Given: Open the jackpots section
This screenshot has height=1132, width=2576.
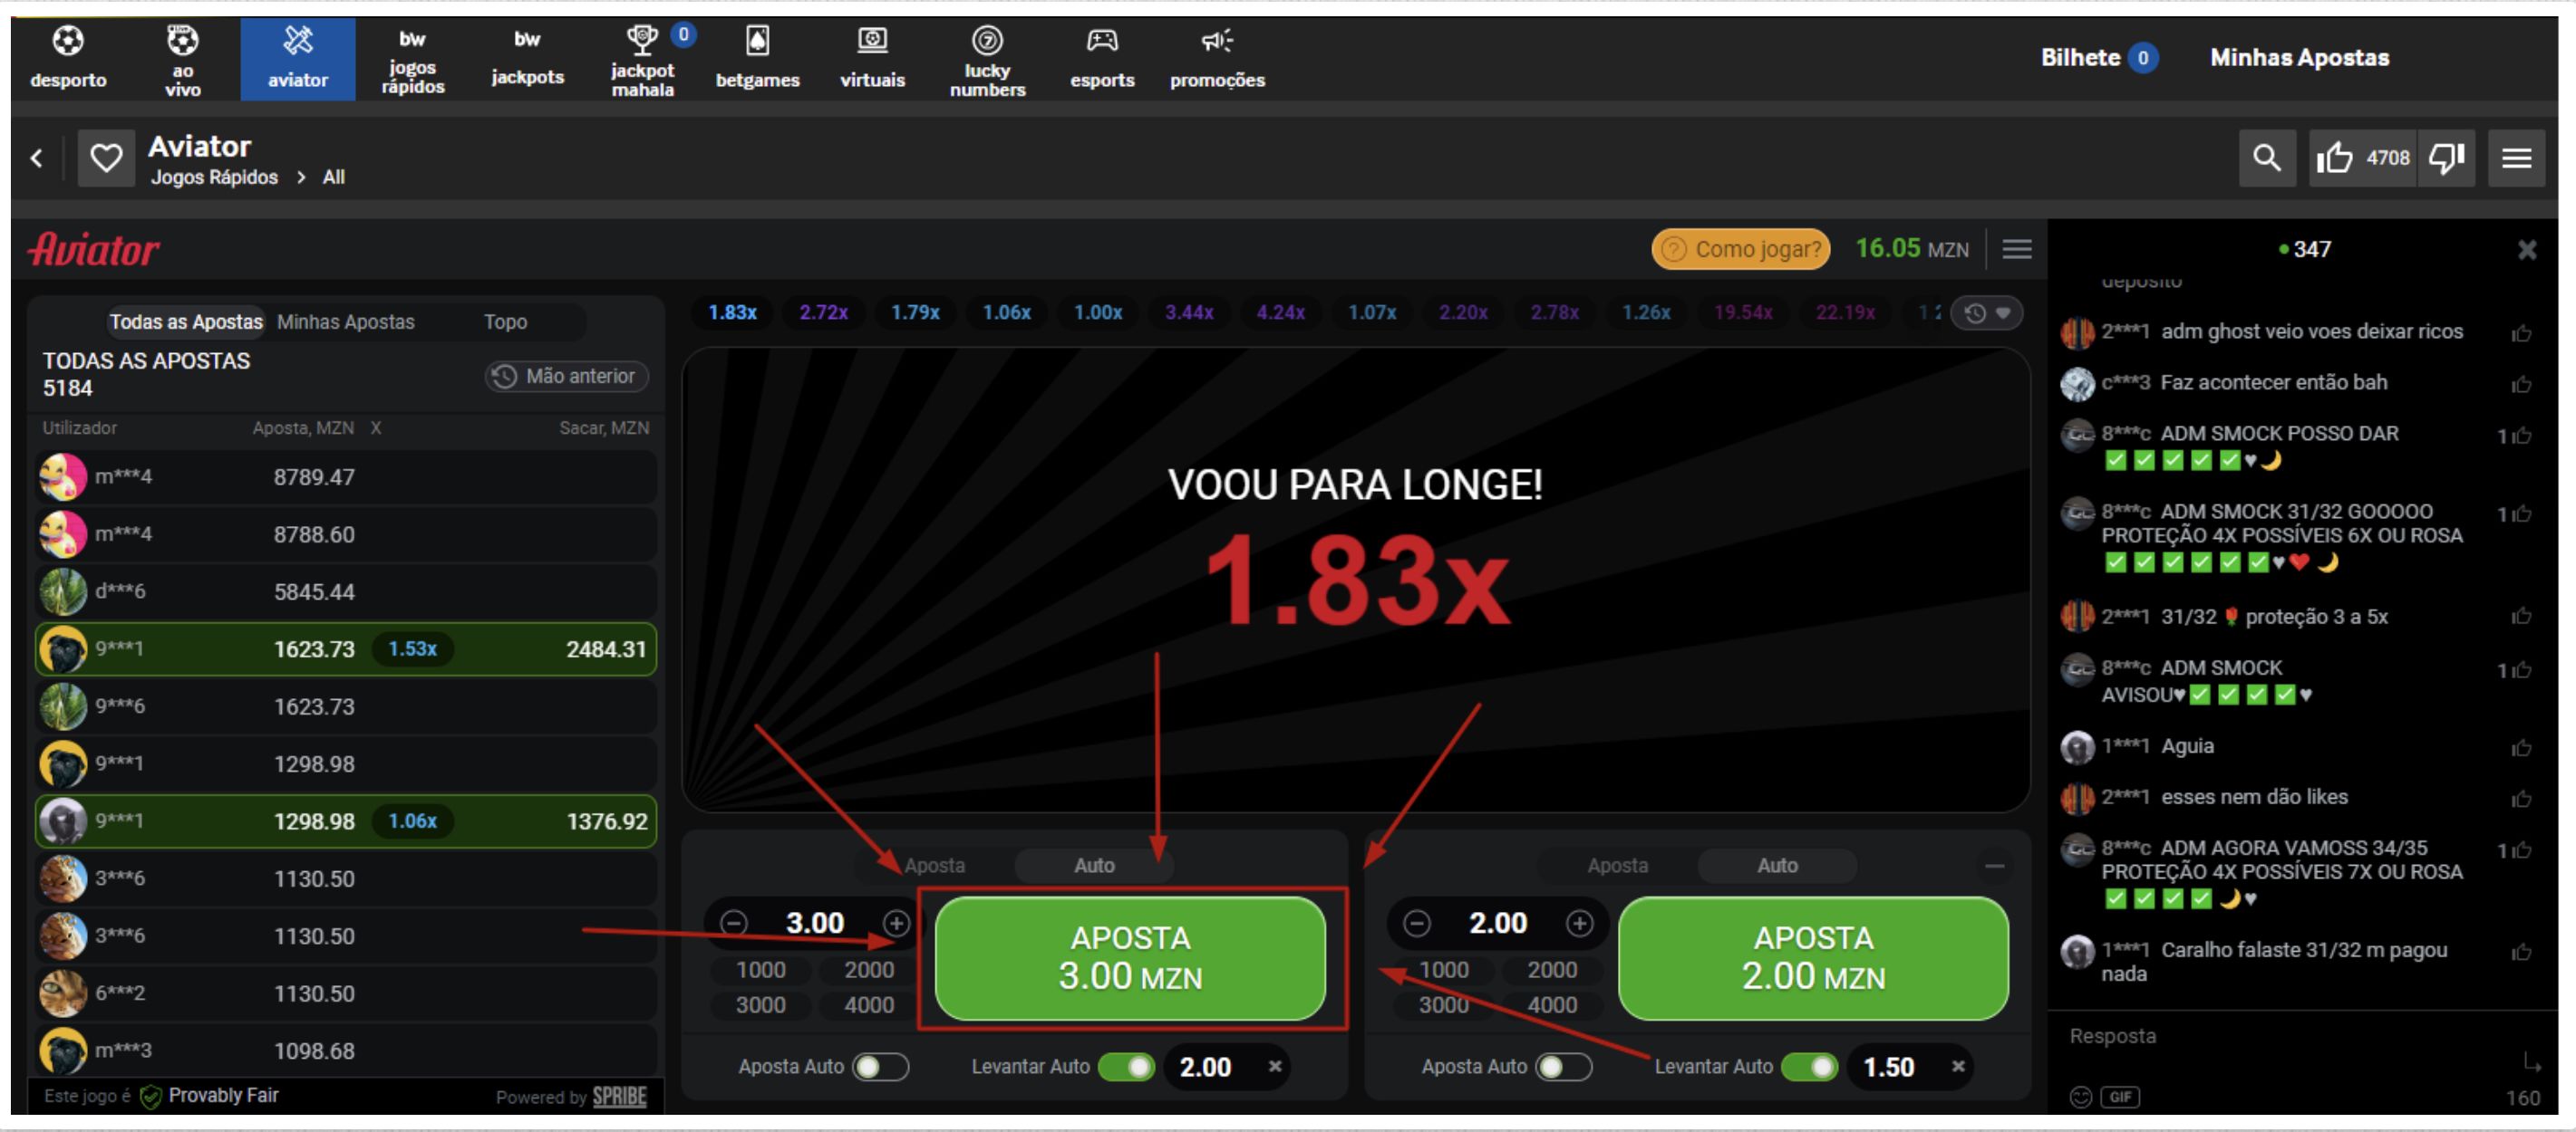Looking at the screenshot, I should click(x=527, y=58).
